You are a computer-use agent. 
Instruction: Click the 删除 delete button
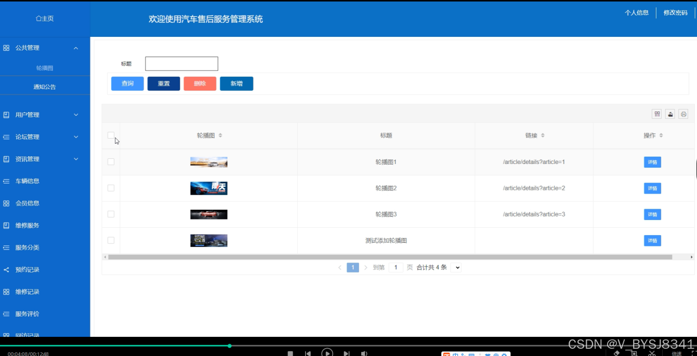[x=200, y=84]
